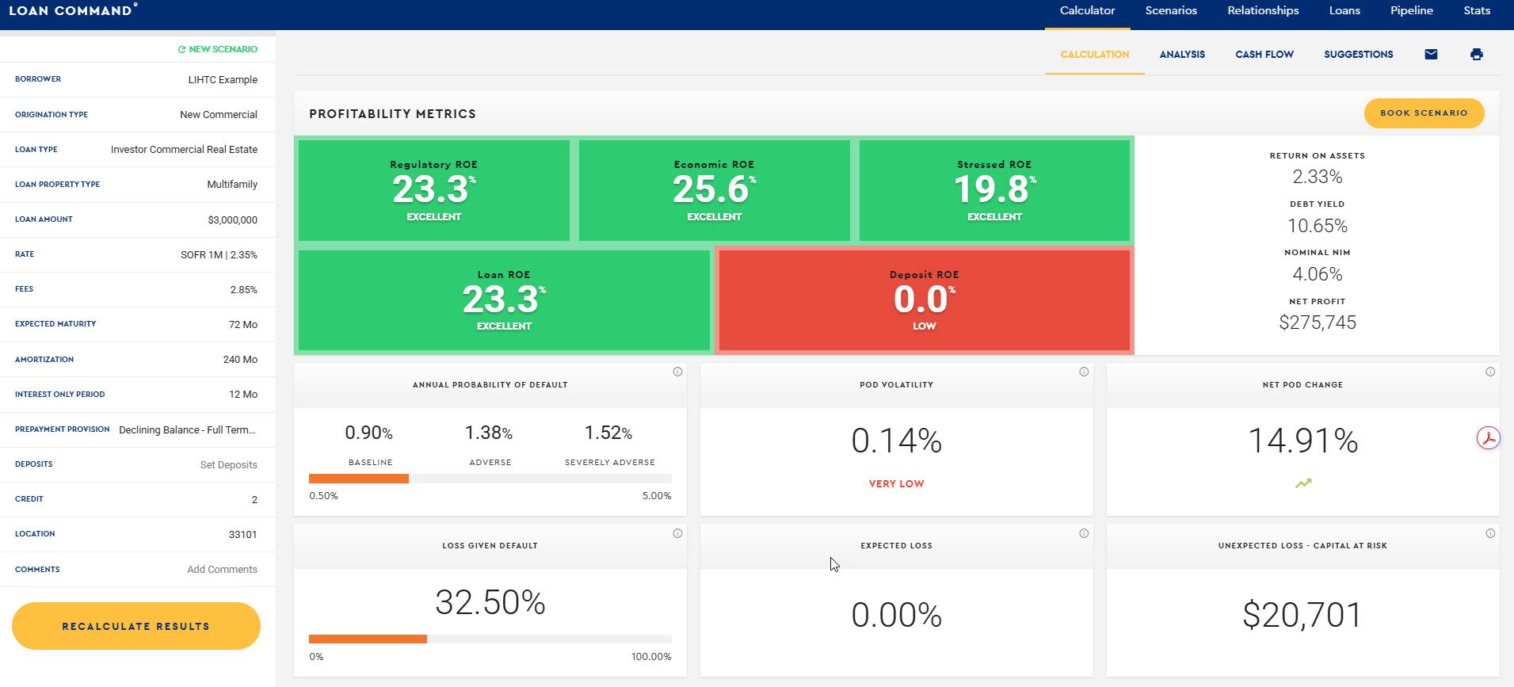Open the Rate SOFR 1M setting
This screenshot has height=687, width=1514.
(138, 254)
